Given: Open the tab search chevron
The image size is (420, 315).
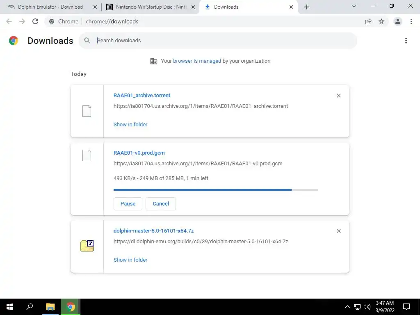Looking at the screenshot, I should coord(354,6).
